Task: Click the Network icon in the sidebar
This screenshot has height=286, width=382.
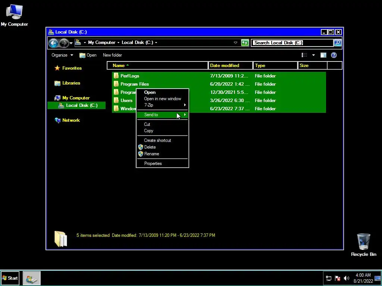Action: click(x=57, y=120)
